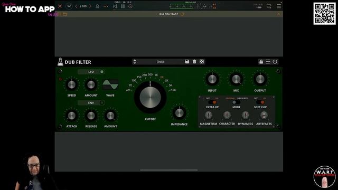Open the (Init) preset name dropdown
Image resolution: width=338 pixels, height=190 pixels.
pos(160,62)
